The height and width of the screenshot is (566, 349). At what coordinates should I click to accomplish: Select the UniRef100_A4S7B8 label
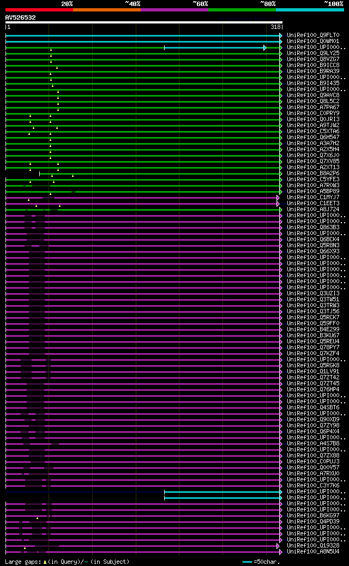[313, 443]
